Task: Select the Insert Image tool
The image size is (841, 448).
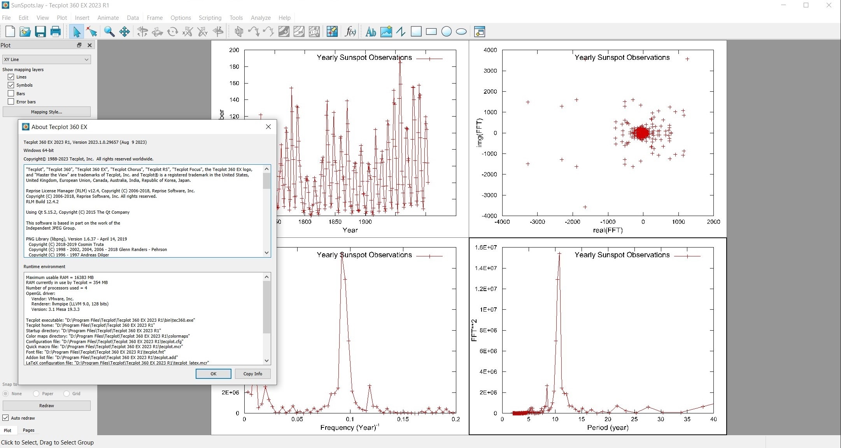Action: (386, 31)
